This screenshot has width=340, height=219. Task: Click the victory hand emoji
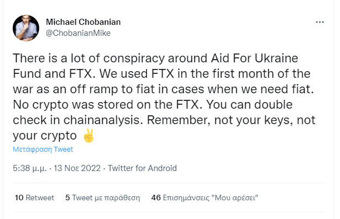coord(88,136)
